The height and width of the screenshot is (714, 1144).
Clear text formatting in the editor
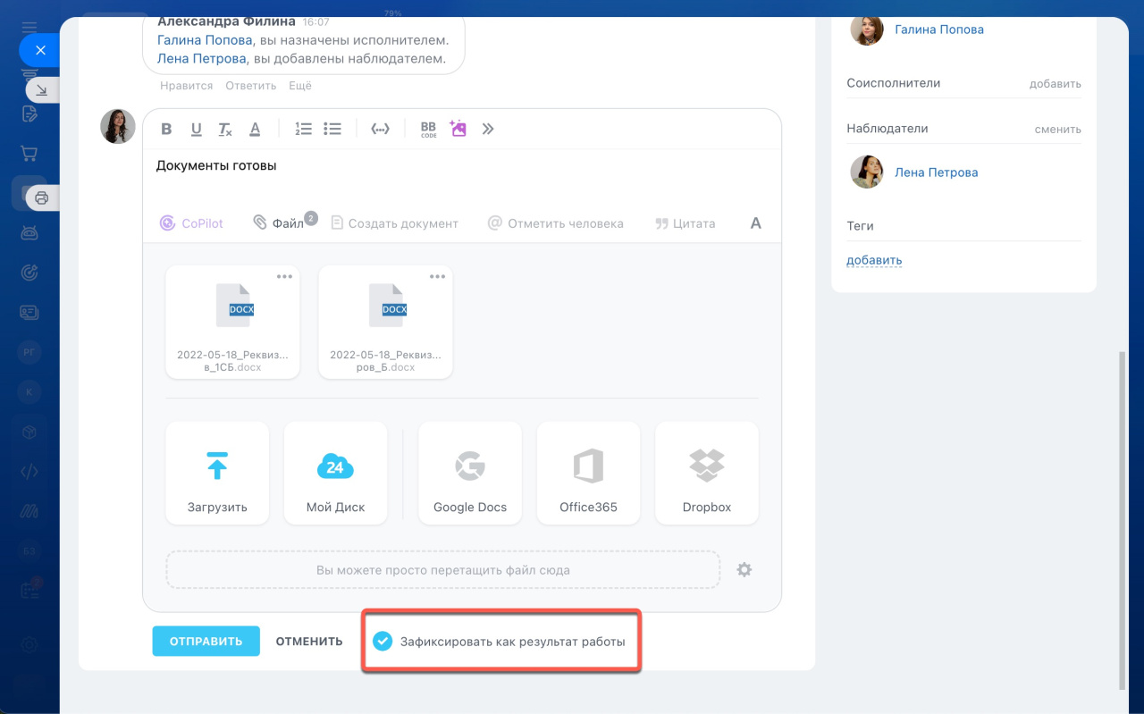pos(225,129)
